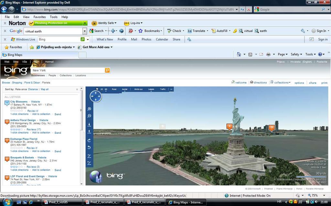Sort listings by Distance
This screenshot has width=331, height=206.
click(x=33, y=89)
